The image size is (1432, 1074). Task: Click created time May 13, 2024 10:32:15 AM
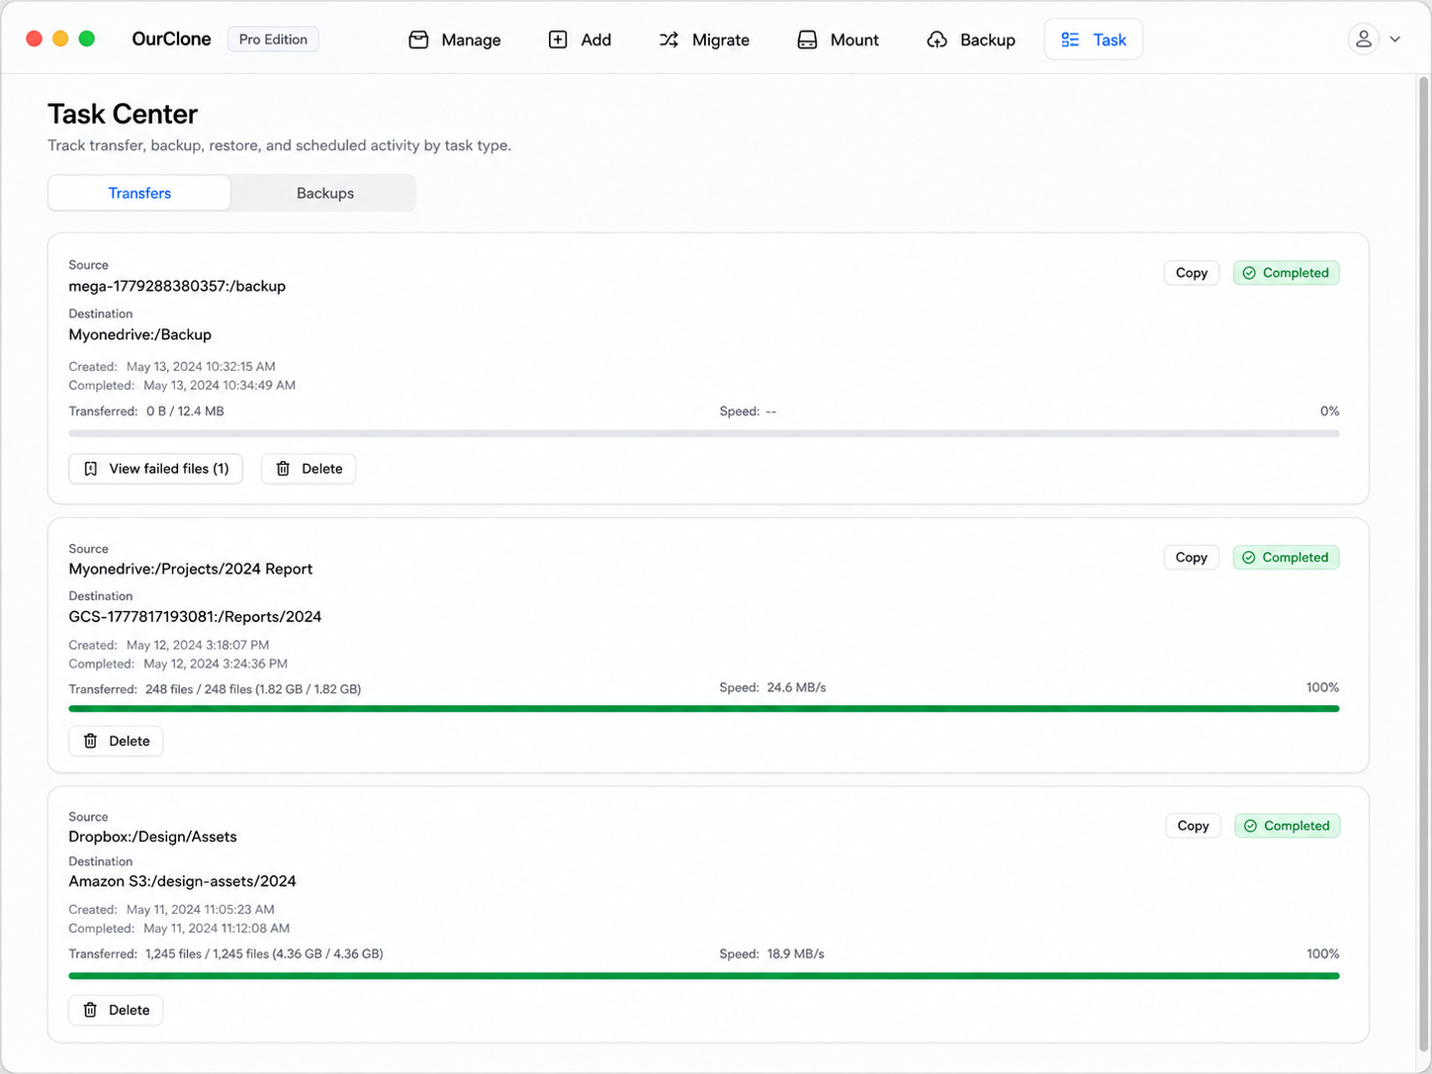coord(201,367)
